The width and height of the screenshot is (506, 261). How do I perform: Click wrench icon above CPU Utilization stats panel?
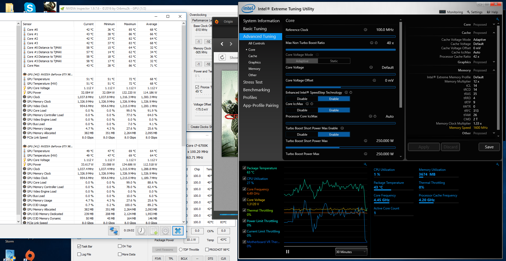point(498,164)
